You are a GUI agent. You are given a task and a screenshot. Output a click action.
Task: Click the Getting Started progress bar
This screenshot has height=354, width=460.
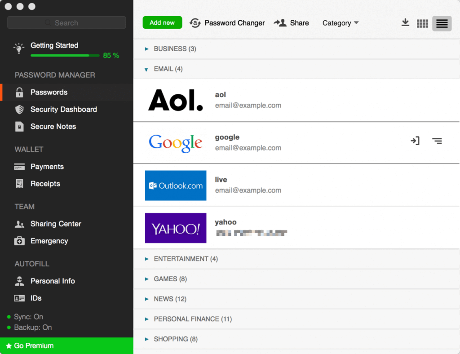click(65, 55)
